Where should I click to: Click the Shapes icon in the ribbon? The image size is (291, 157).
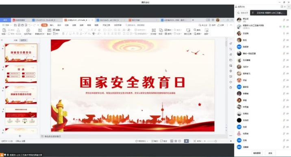161,30
